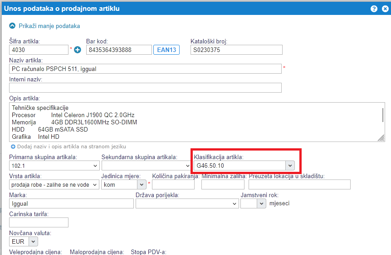Viewport: 391px width, 255px height.
Task: Click the Šifra artikla input field
Action: (38, 50)
